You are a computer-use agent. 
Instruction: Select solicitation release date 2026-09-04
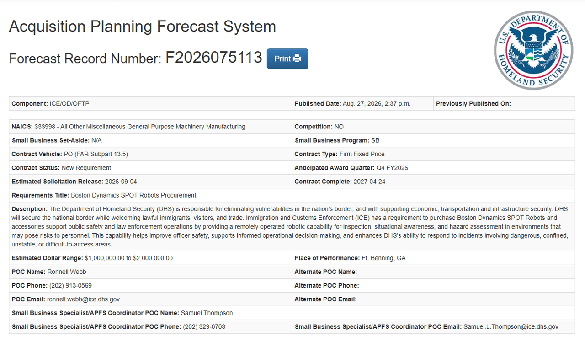[x=121, y=182]
